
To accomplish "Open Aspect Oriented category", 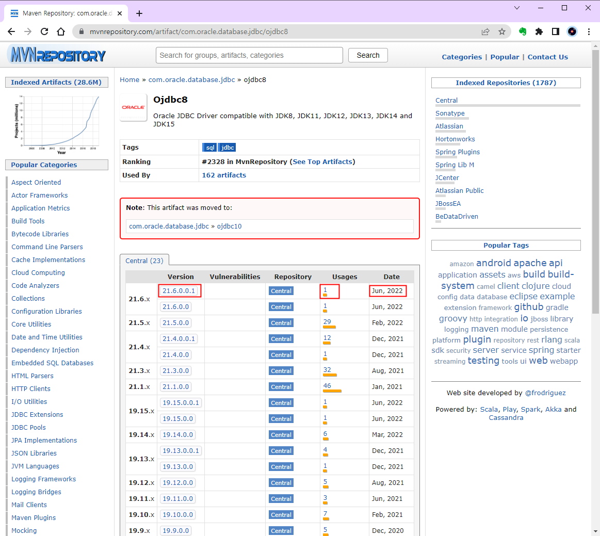I will (36, 183).
